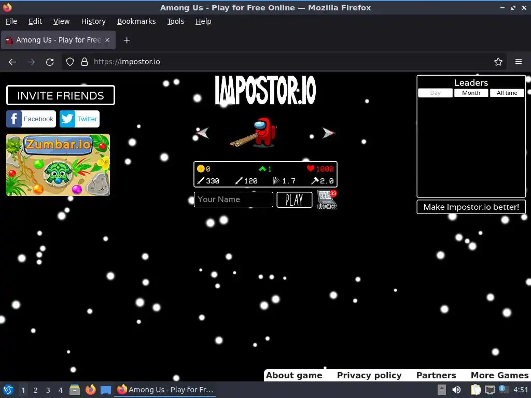Image resolution: width=531 pixels, height=398 pixels.
Task: Open the volume control tray icon
Action: coord(456,390)
